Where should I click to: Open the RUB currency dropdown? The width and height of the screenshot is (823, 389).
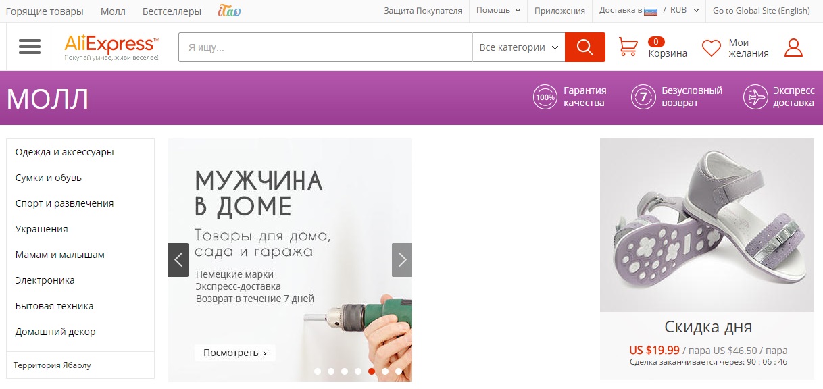tap(684, 11)
